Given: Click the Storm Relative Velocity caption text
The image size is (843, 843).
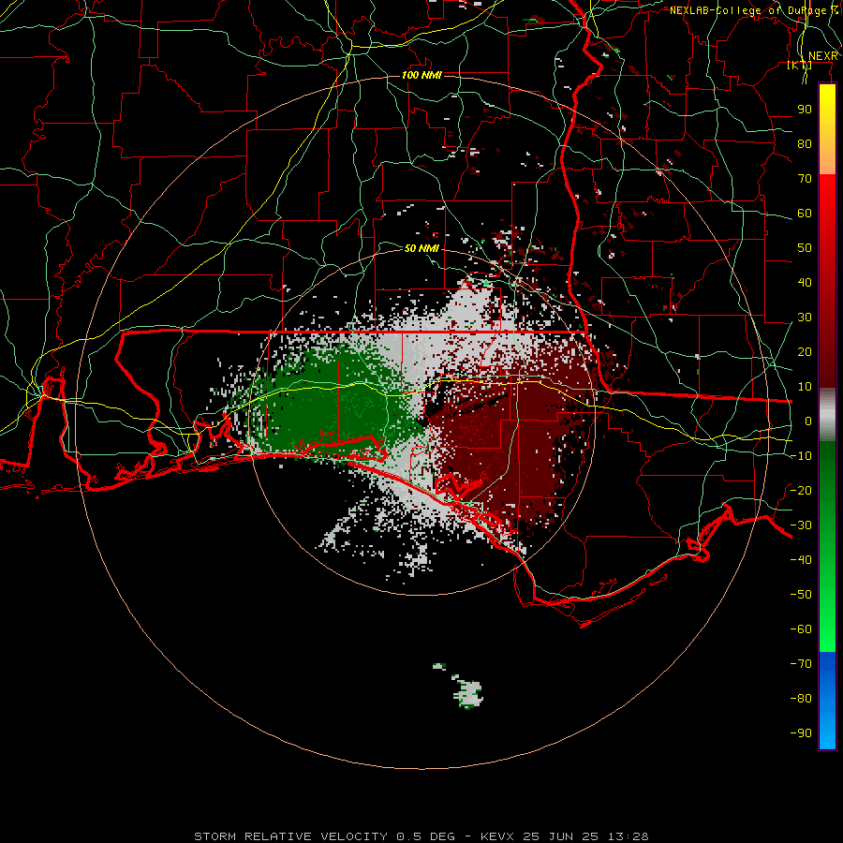Looking at the screenshot, I should pyautogui.click(x=421, y=836).
